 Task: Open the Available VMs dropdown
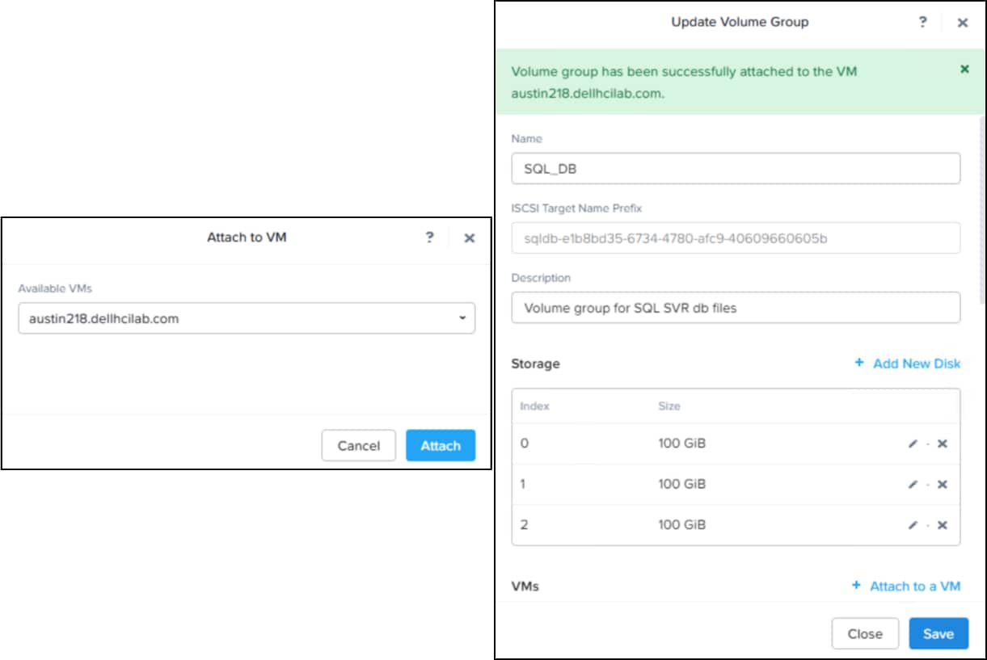(x=247, y=318)
